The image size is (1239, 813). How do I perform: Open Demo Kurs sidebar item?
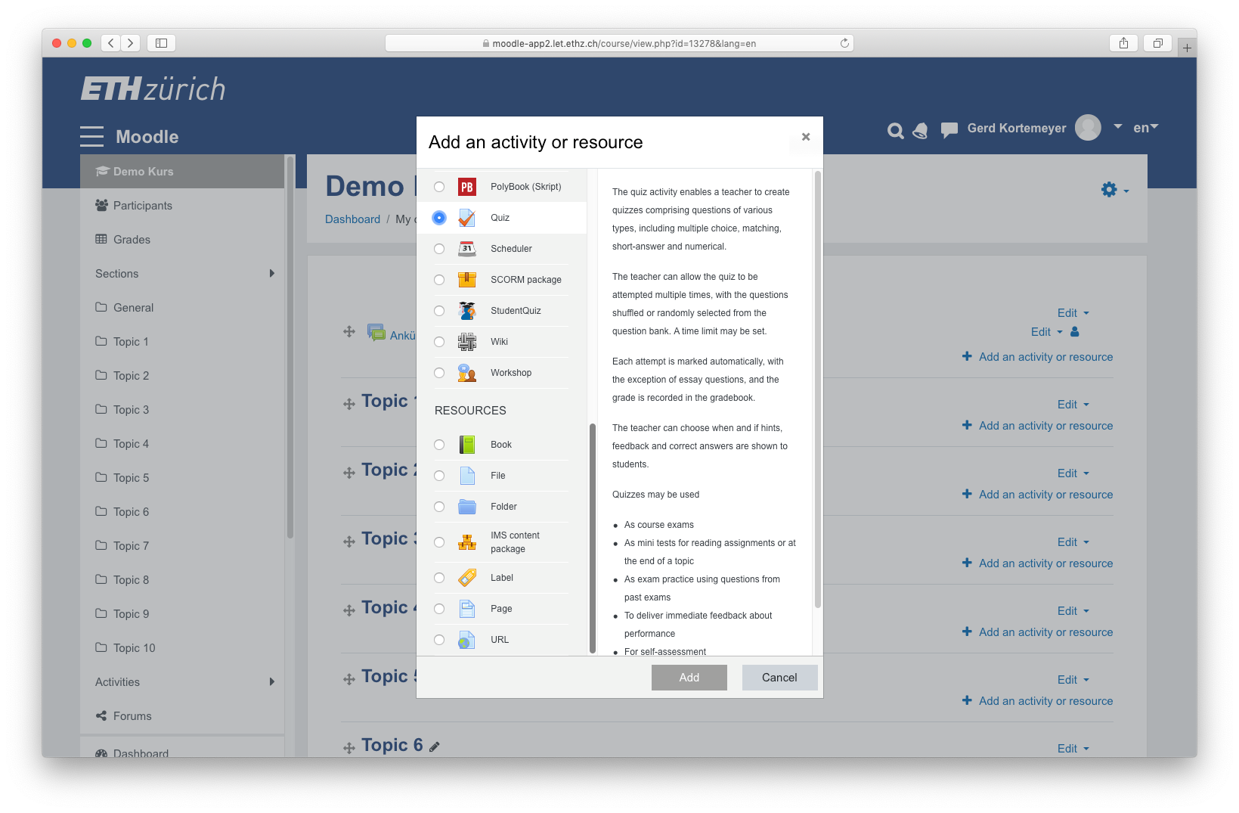point(182,172)
